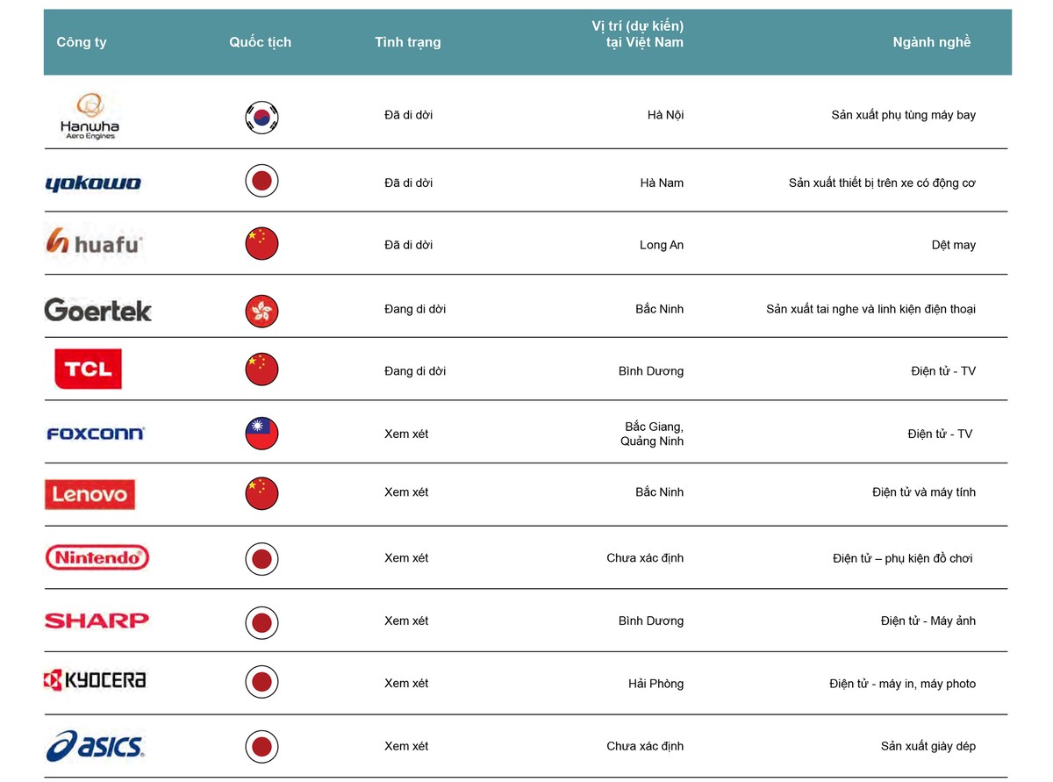The image size is (1053, 782).
Task: Click the Goertek logo
Action: (x=97, y=310)
